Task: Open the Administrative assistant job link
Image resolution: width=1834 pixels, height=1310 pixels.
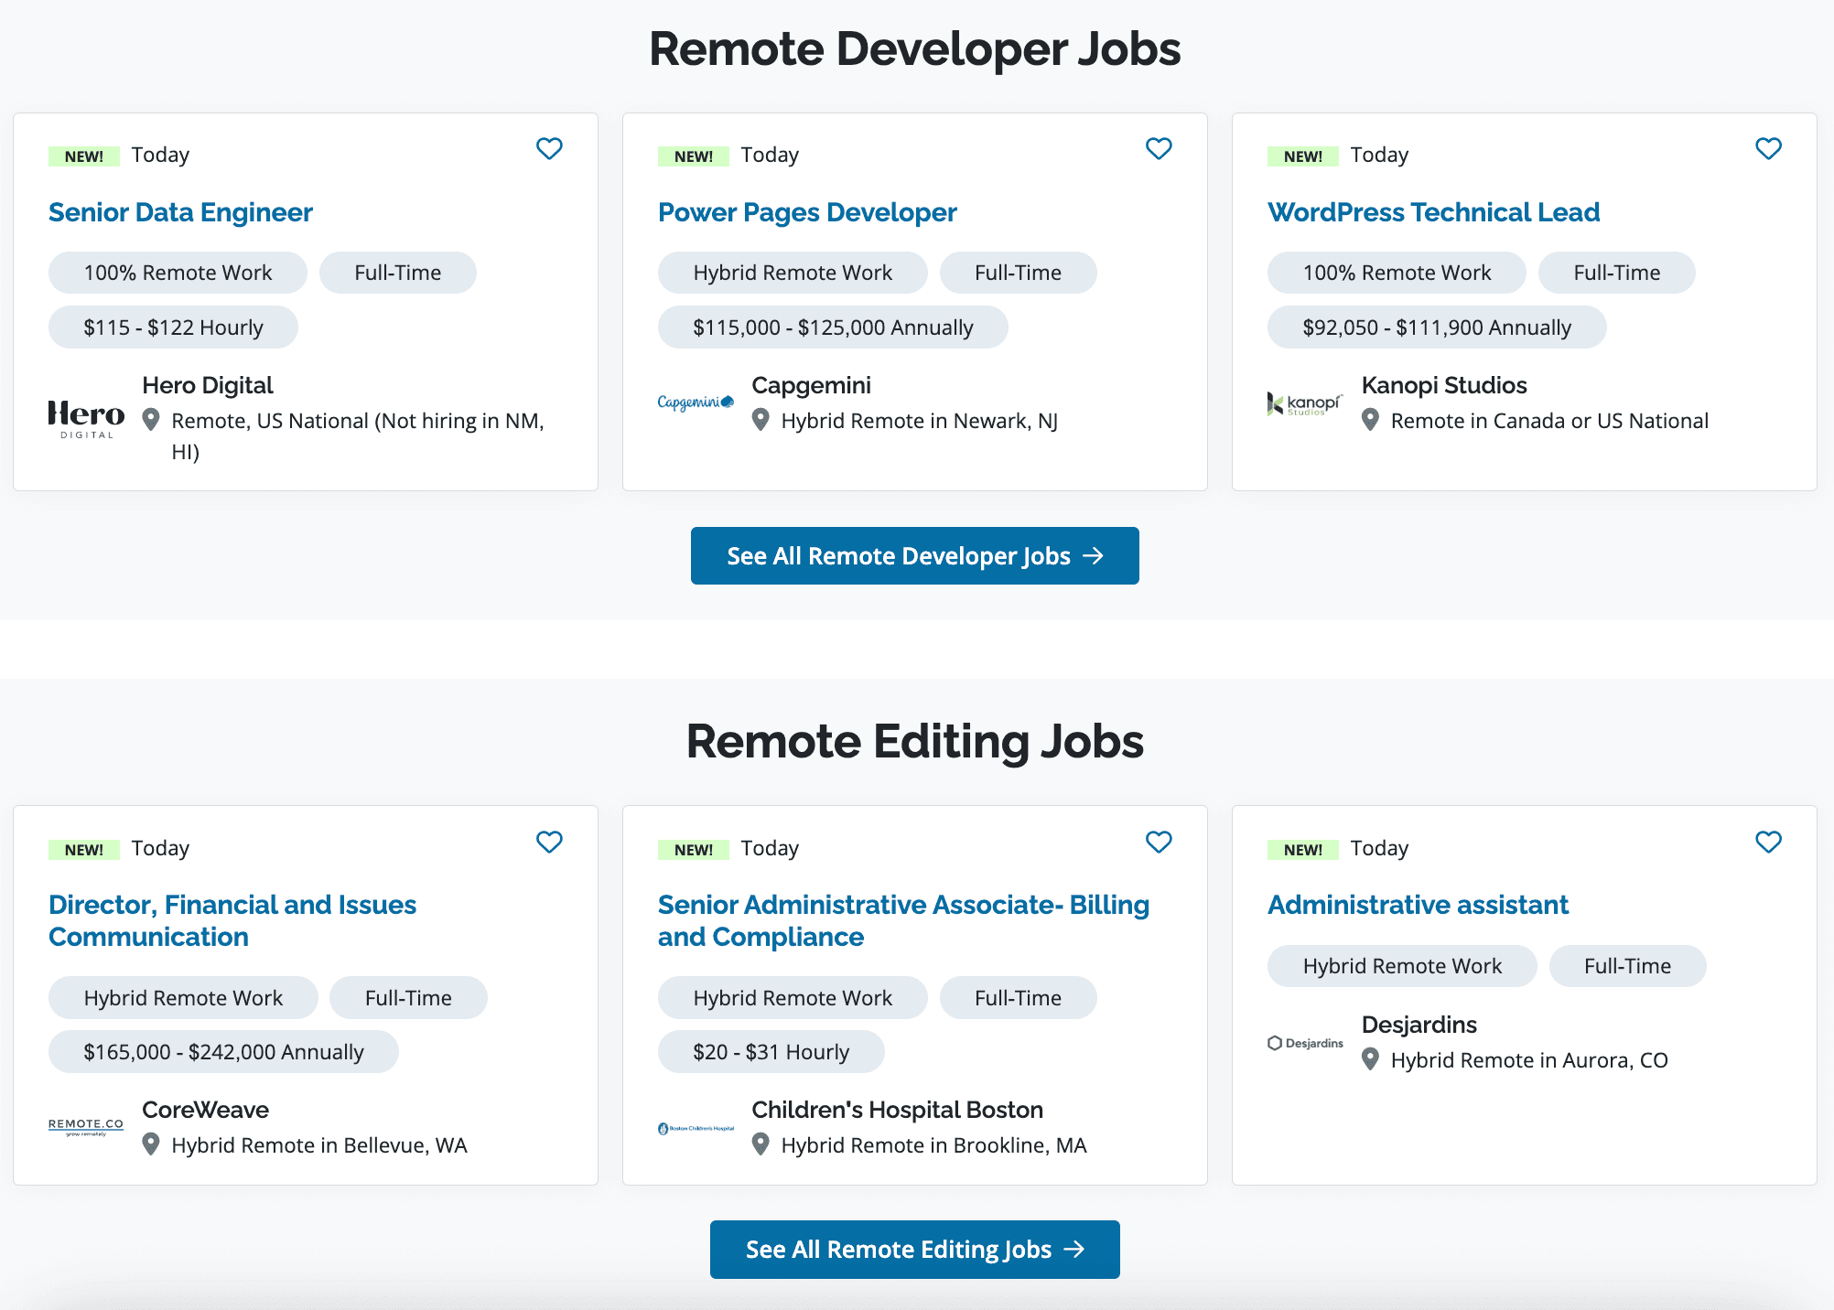Action: tap(1418, 905)
